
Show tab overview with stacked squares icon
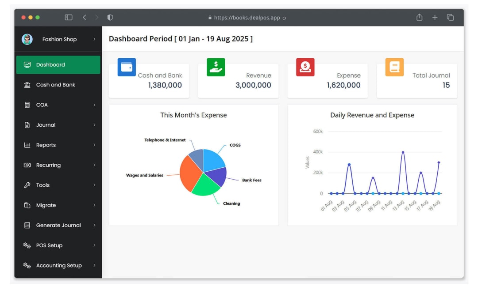point(450,17)
